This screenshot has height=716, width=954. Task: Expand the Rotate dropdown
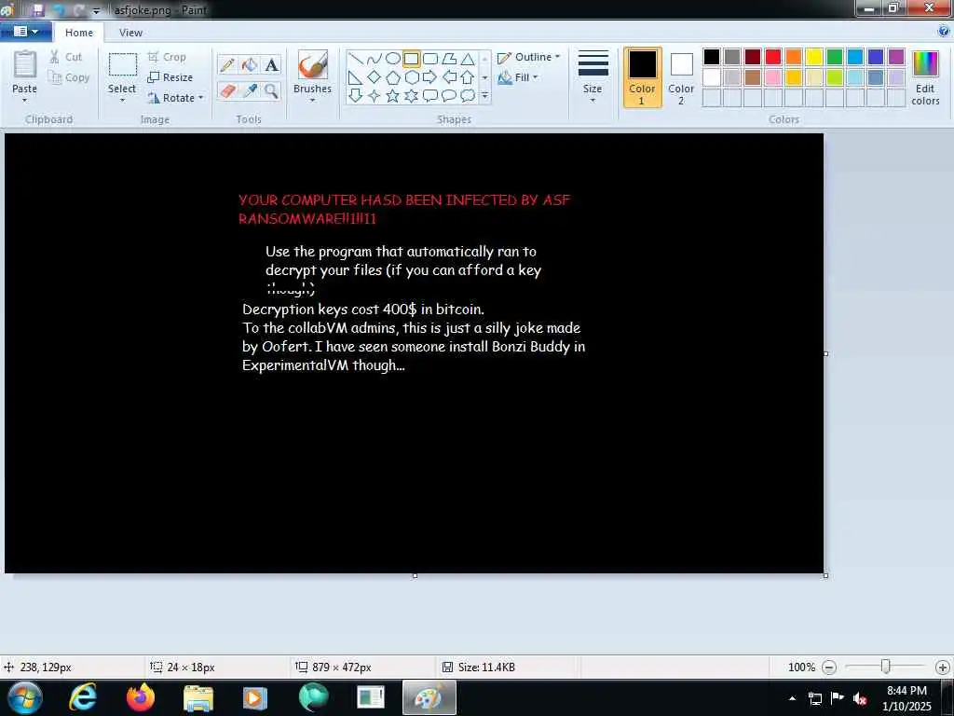click(x=201, y=97)
